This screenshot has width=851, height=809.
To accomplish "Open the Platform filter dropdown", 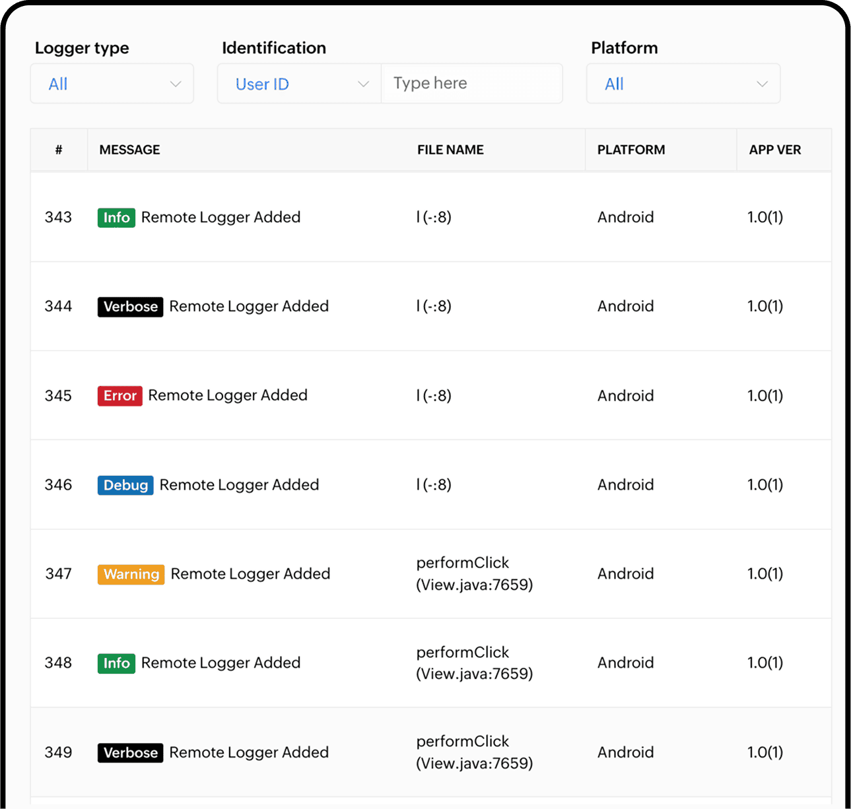I will click(683, 84).
